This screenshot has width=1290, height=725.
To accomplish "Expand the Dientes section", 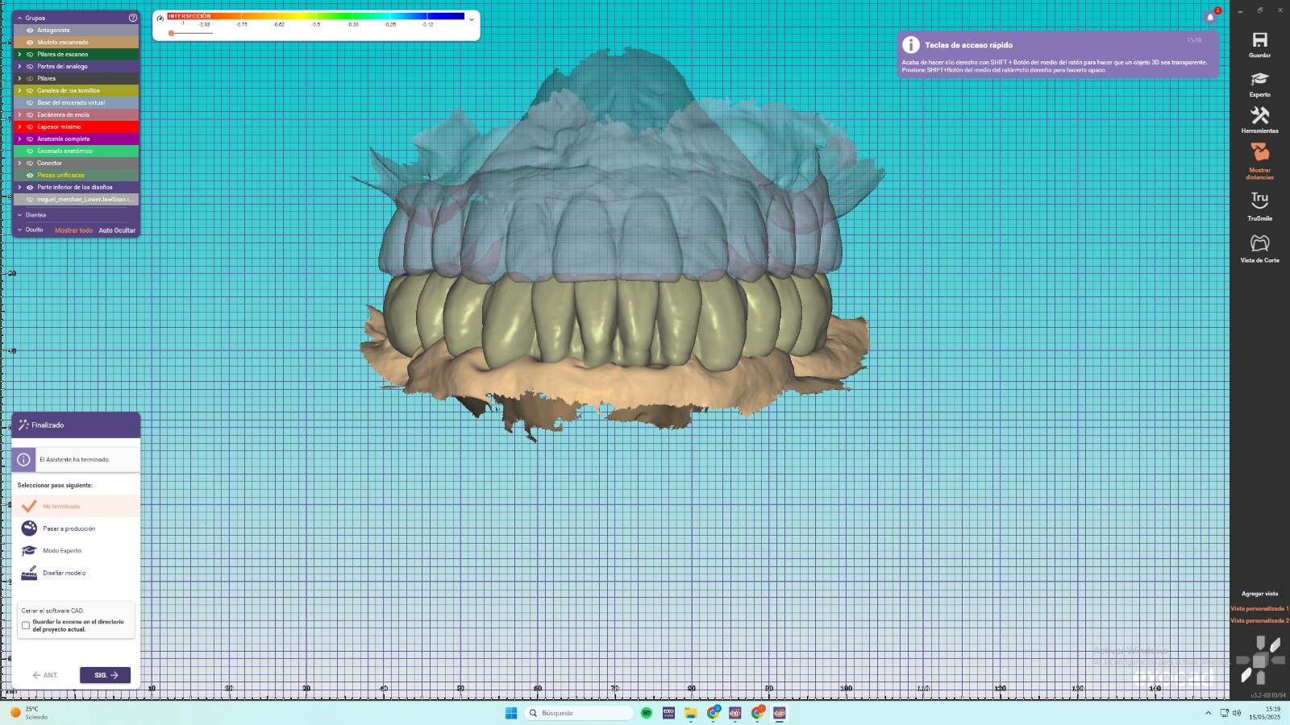I will (19, 215).
